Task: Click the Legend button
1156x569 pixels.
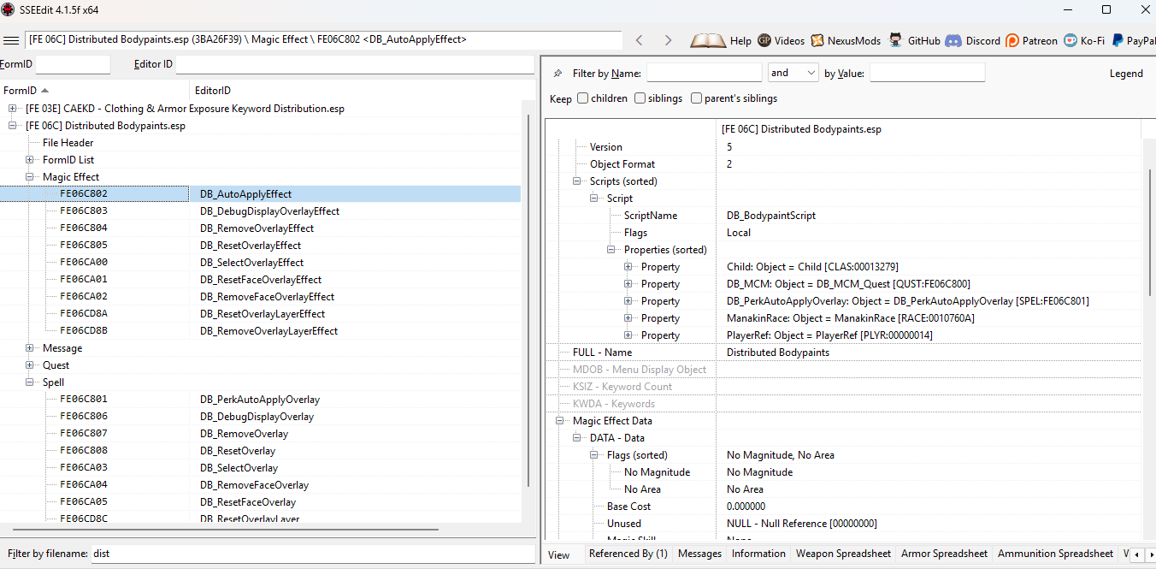Action: [1125, 74]
